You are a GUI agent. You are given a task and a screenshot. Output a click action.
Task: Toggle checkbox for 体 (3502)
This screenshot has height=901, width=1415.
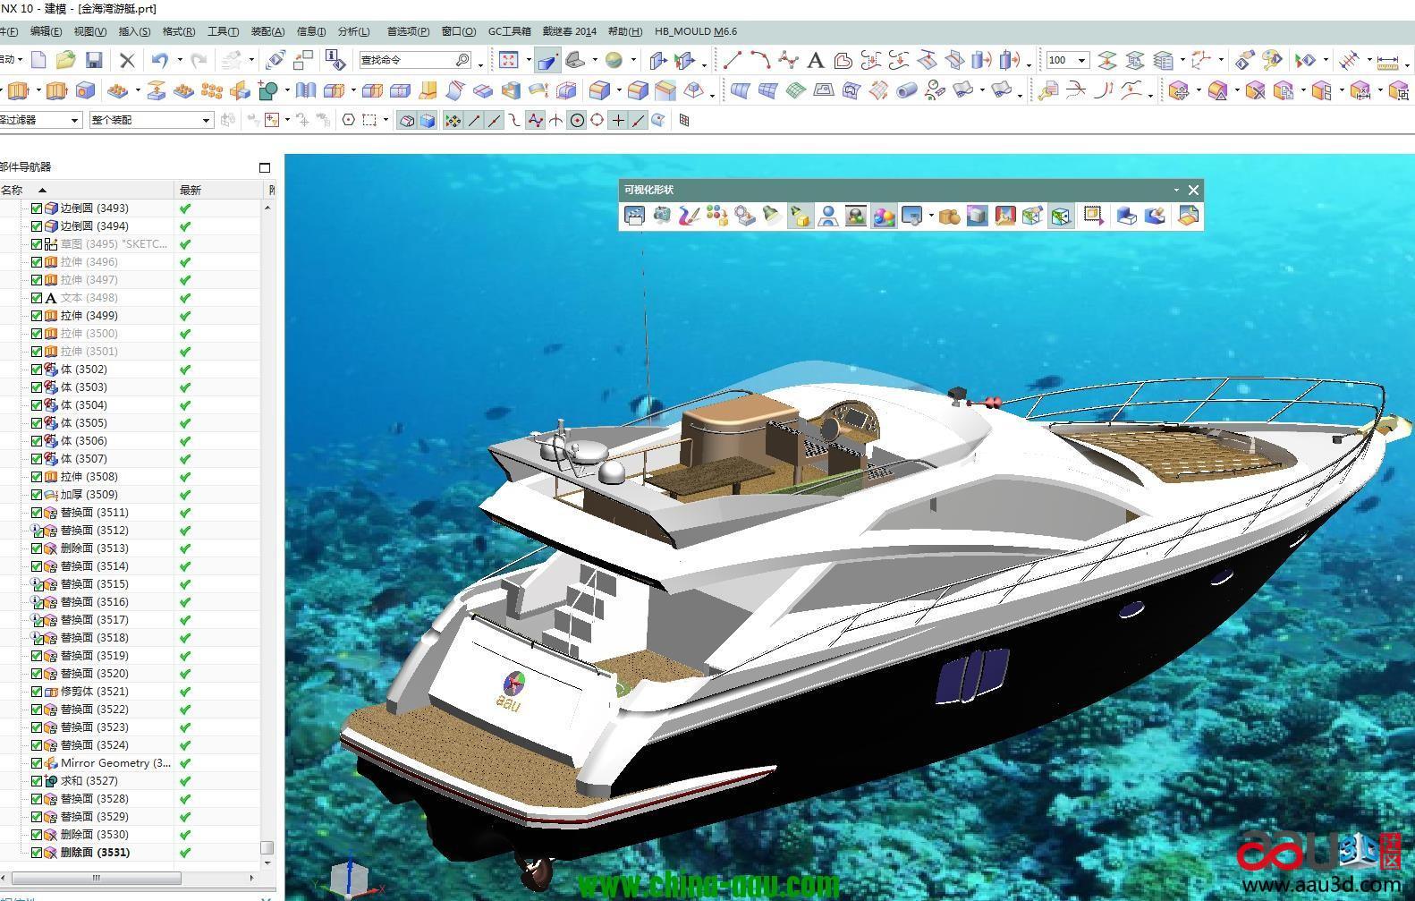pos(37,370)
